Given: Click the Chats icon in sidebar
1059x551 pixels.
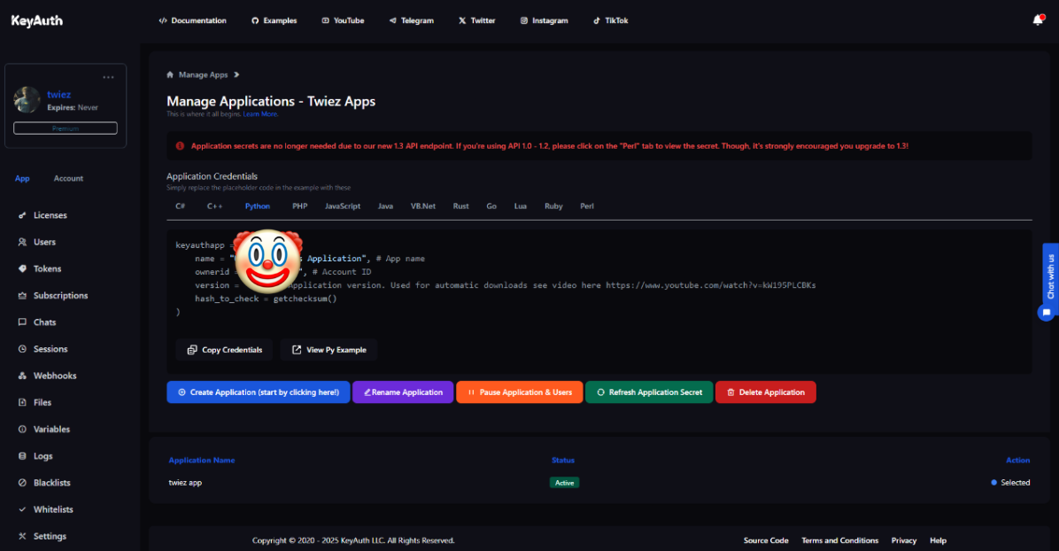Looking at the screenshot, I should click(22, 322).
